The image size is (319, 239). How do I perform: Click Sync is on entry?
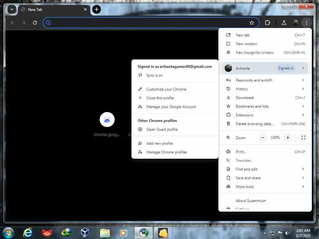[175, 75]
